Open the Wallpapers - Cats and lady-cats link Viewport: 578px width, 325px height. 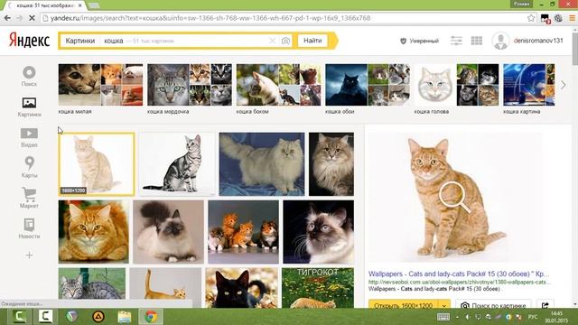(459, 274)
